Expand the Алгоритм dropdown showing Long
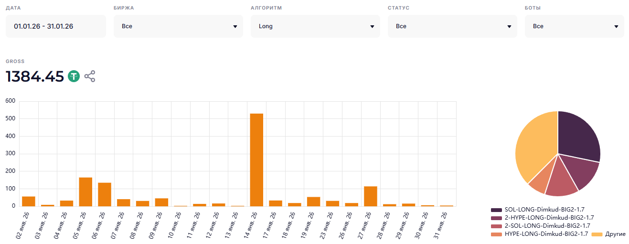This screenshot has width=629, height=244. coord(315,26)
